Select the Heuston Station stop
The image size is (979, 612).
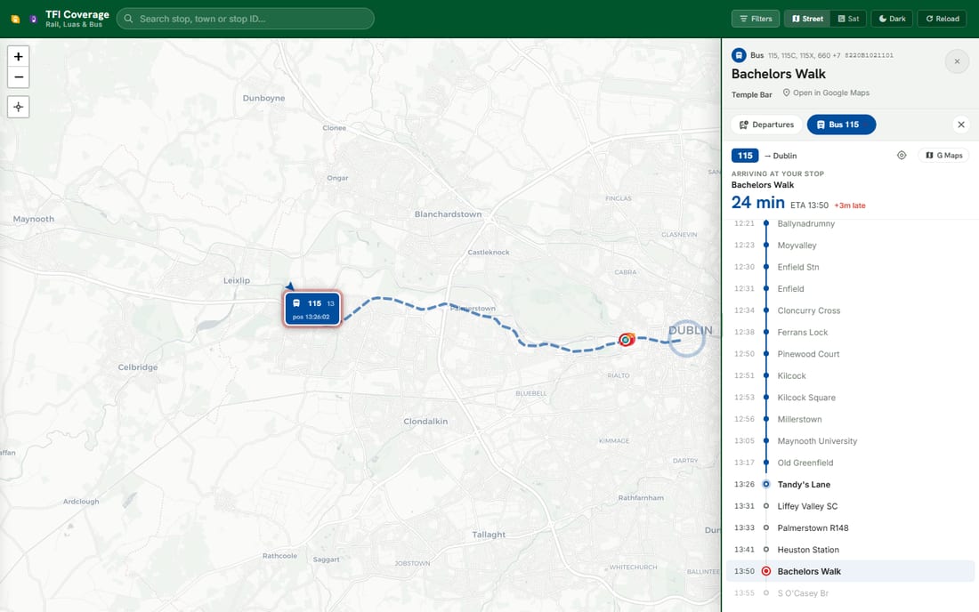click(850, 550)
